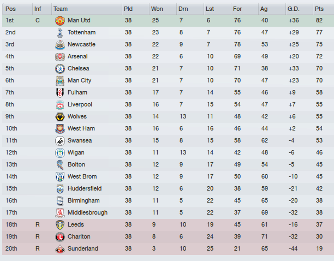Image resolution: width=334 pixels, height=261 pixels.
Task: Click the G.D. column header
Action: [294, 9]
